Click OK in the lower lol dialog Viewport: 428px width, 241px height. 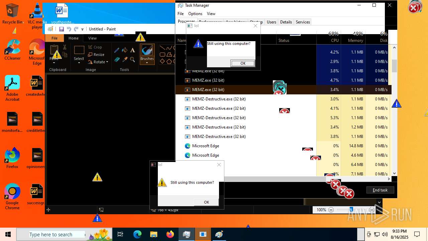[206, 202]
